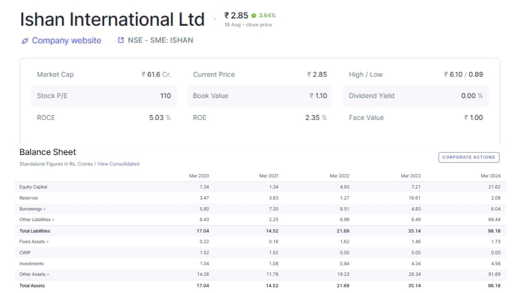Expand the Borrowings row
The image size is (521, 293).
pyautogui.click(x=44, y=209)
